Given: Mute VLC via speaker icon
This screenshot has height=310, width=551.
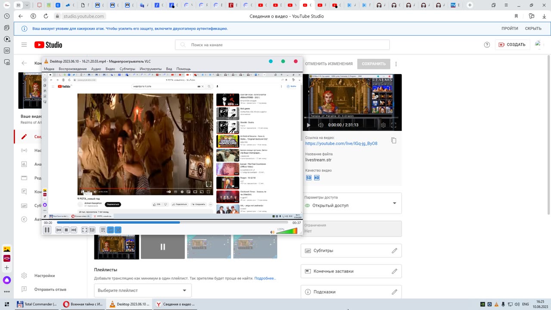Looking at the screenshot, I should point(272,232).
